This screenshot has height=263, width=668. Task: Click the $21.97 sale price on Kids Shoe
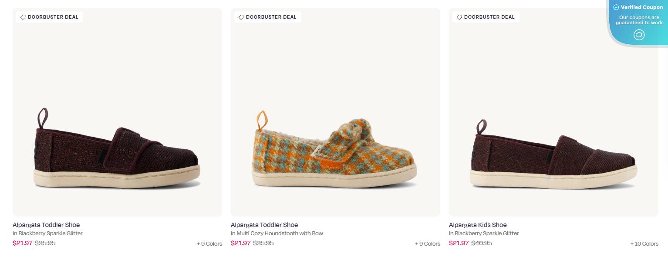[459, 243]
